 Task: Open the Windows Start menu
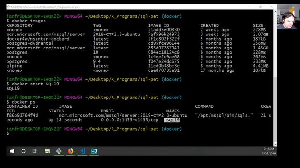click(x=12, y=151)
